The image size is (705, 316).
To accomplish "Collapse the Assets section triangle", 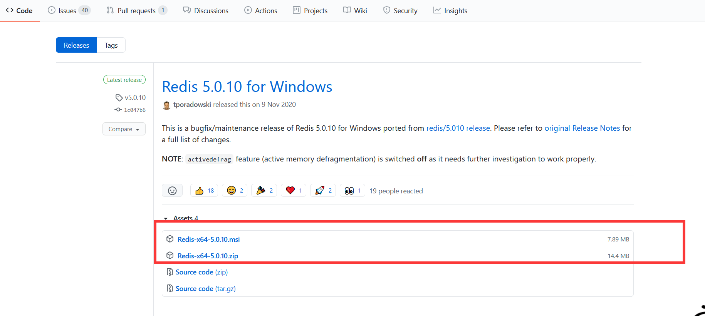I will click(x=166, y=218).
